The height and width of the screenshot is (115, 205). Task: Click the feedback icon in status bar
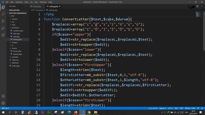(x=198, y=108)
